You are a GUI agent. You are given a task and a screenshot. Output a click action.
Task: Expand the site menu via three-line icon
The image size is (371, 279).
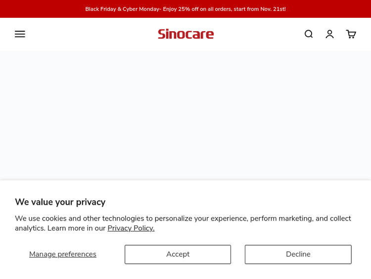pyautogui.click(x=20, y=34)
